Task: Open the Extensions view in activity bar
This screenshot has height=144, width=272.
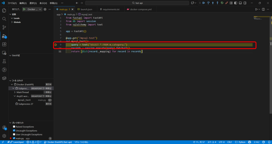Action: coord(4,44)
